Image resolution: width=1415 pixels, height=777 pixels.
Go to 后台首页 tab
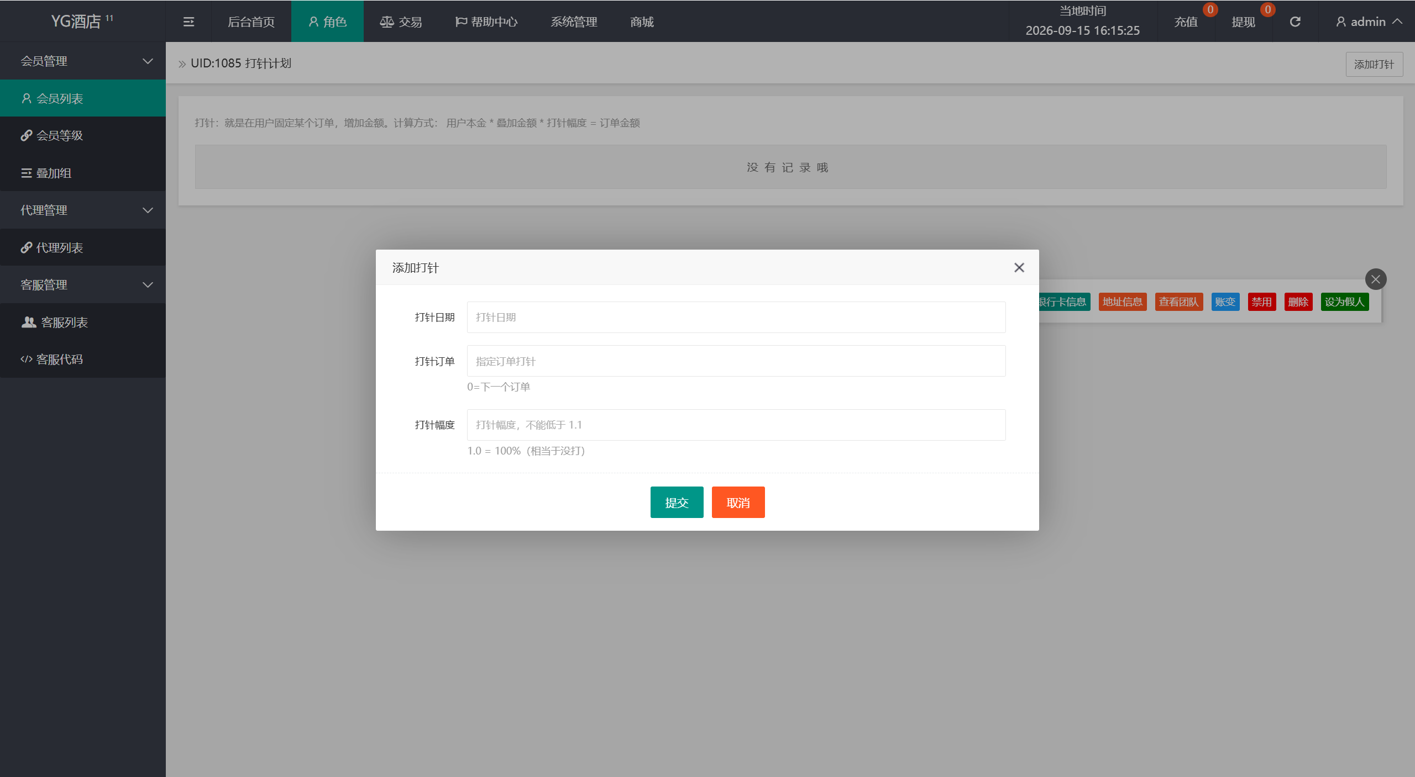[251, 22]
